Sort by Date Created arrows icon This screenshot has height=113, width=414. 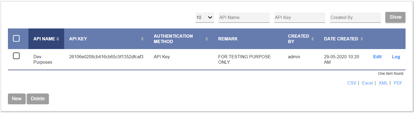[362, 39]
